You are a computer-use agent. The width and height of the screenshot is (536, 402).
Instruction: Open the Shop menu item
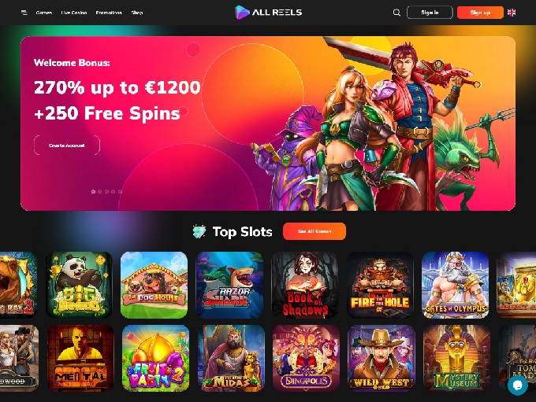[x=137, y=13]
